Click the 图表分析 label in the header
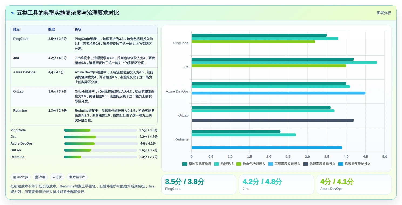 [384, 13]
